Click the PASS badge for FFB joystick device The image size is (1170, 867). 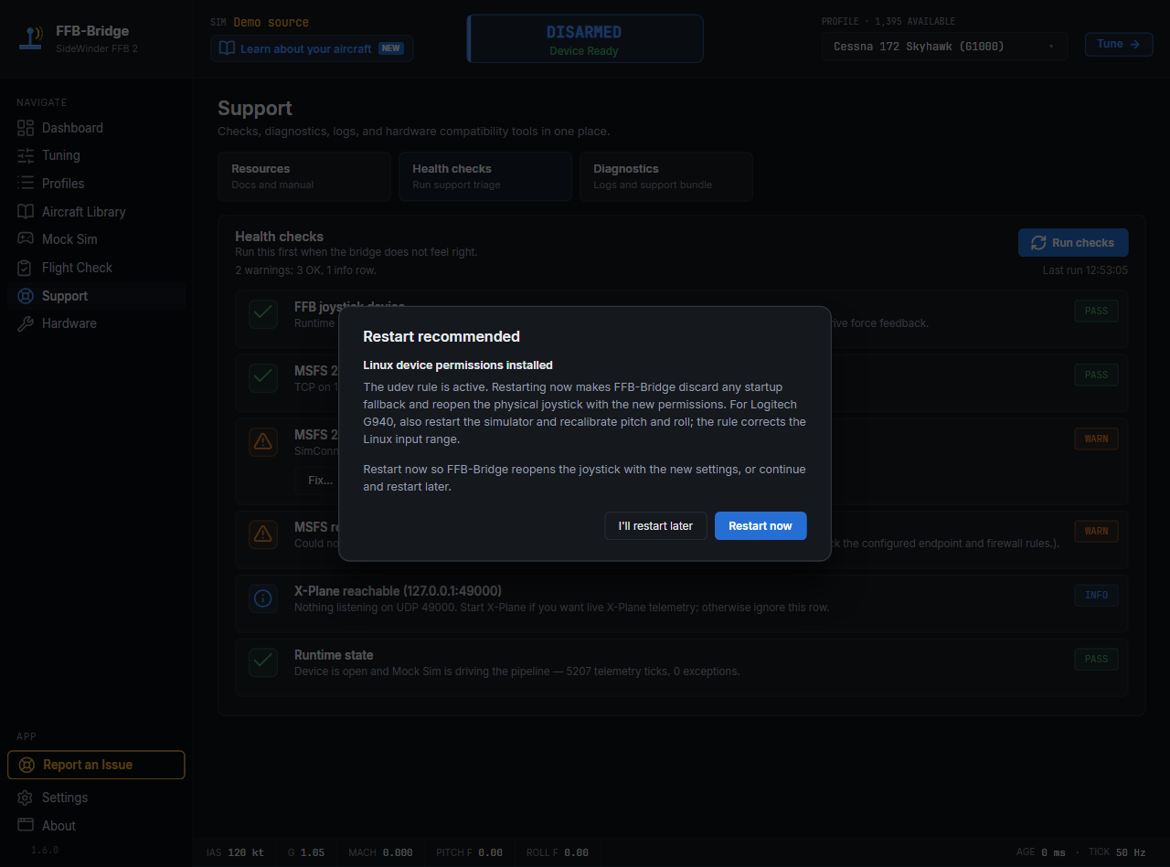(x=1096, y=311)
